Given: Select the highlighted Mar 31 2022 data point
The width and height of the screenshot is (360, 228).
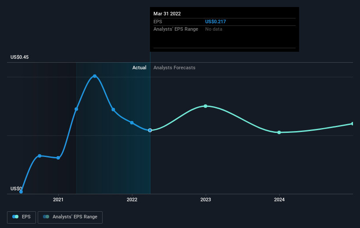Looking at the screenshot, I should (x=150, y=130).
